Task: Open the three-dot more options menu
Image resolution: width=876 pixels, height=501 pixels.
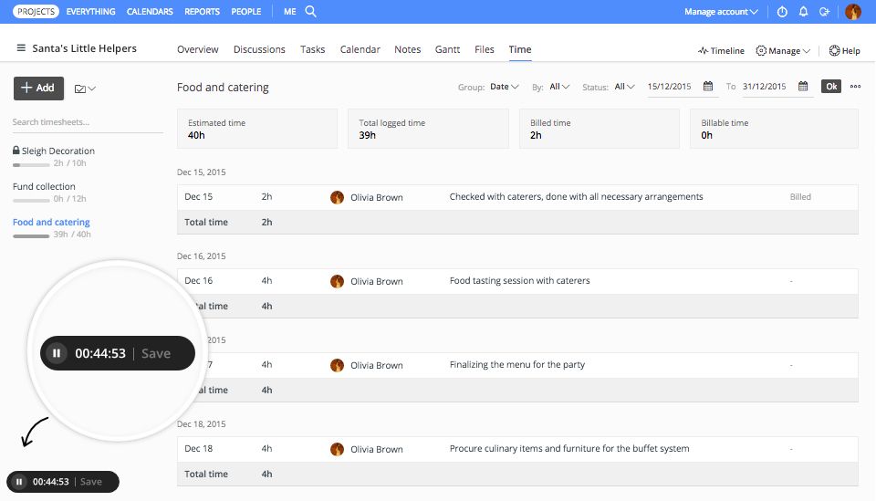Action: (855, 87)
